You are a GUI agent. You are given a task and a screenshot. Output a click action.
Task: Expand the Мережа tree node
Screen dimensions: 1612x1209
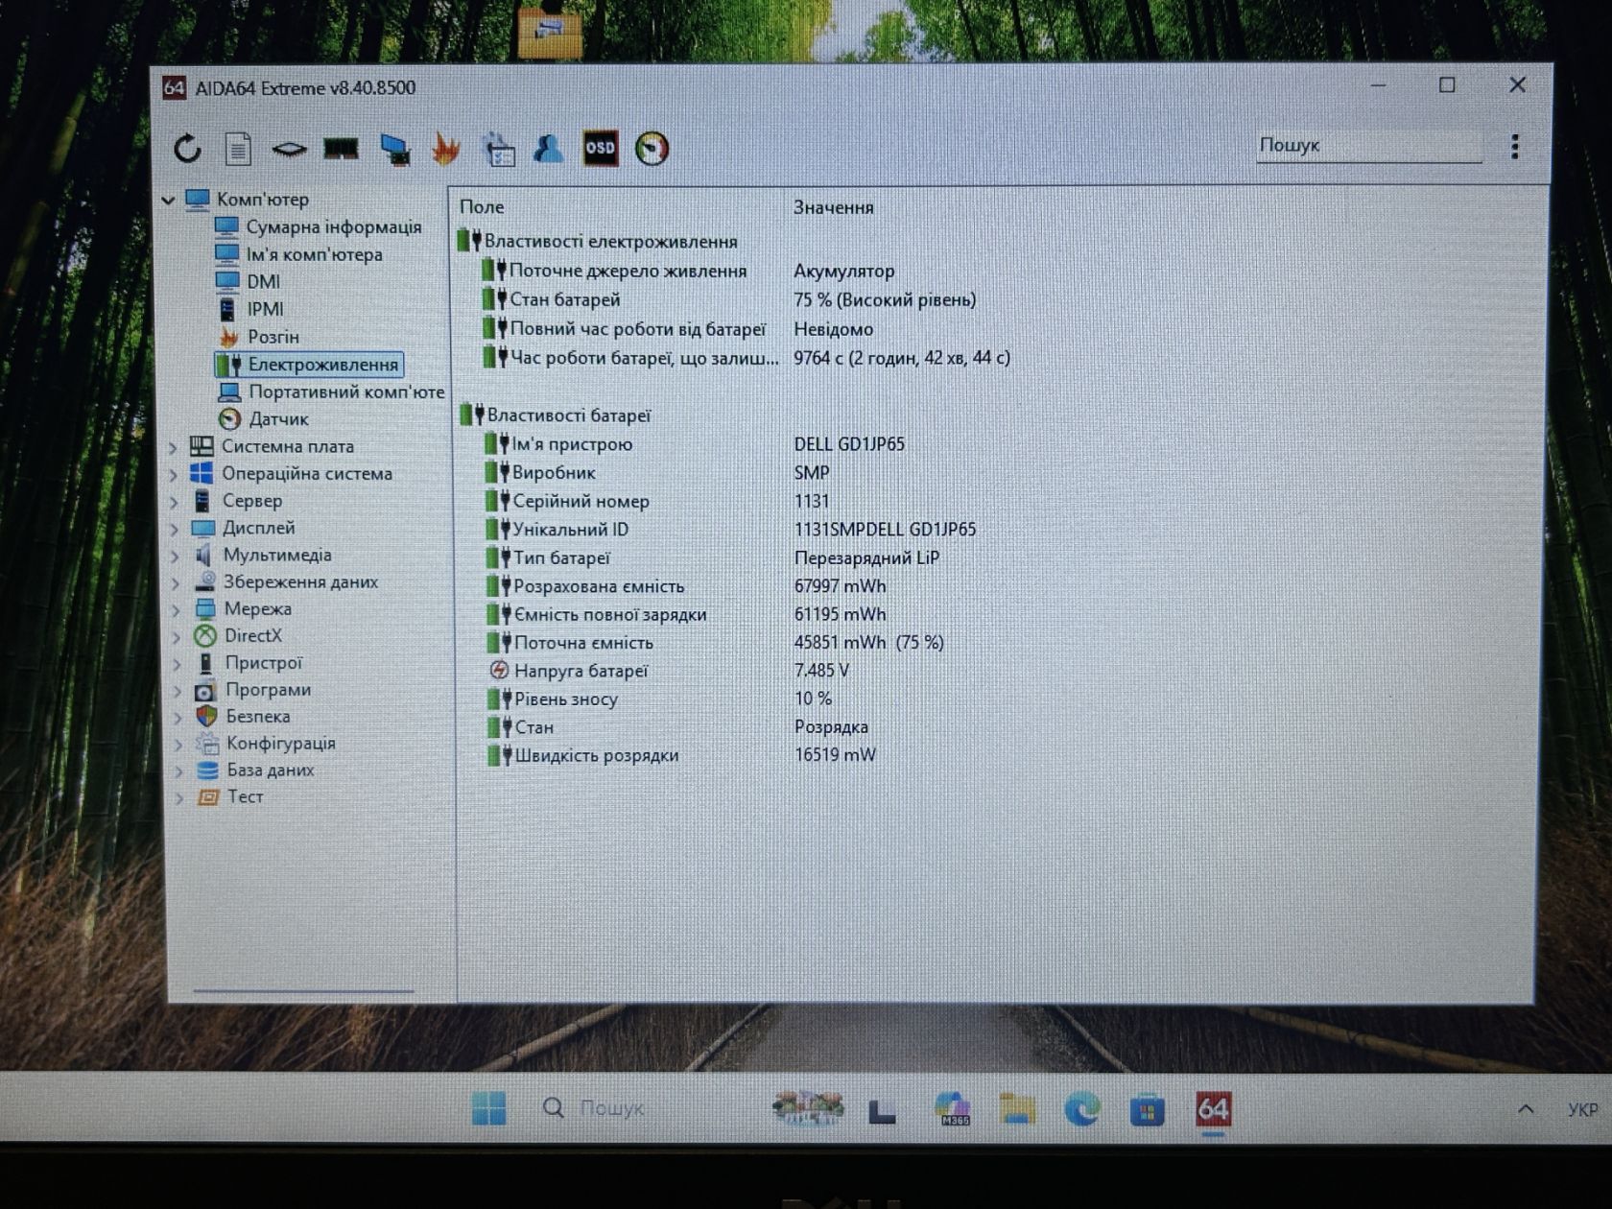[177, 609]
